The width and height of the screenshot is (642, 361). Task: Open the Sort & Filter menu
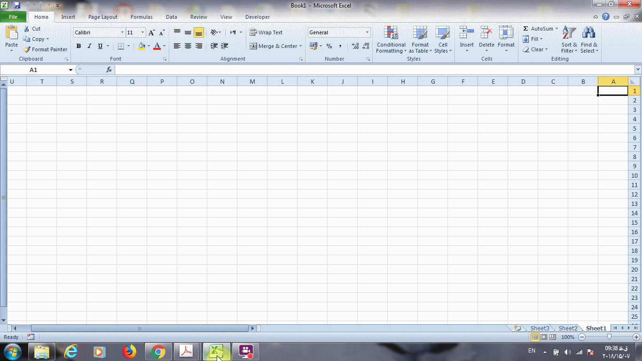pos(569,39)
